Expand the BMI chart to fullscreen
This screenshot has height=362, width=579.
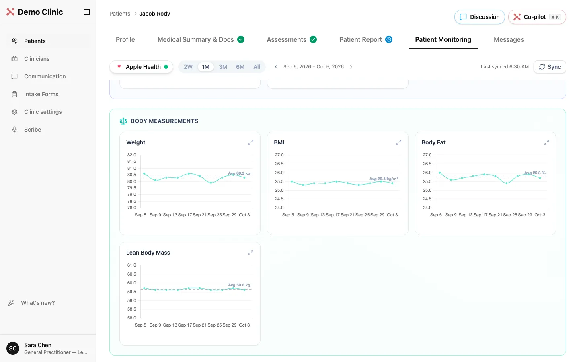point(399,142)
